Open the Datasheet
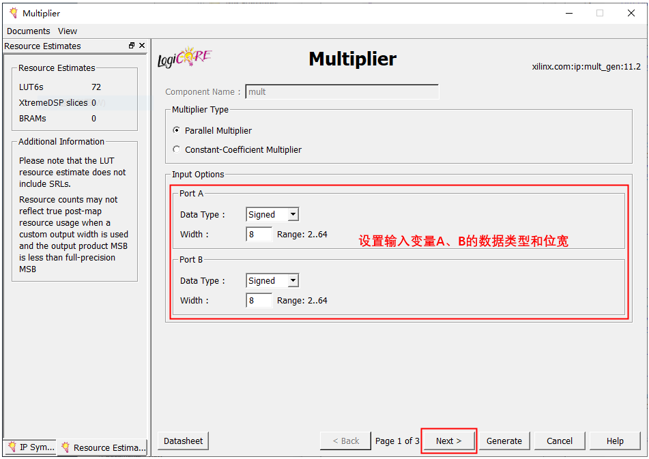Screen dimensions: 649x459 (x=183, y=441)
